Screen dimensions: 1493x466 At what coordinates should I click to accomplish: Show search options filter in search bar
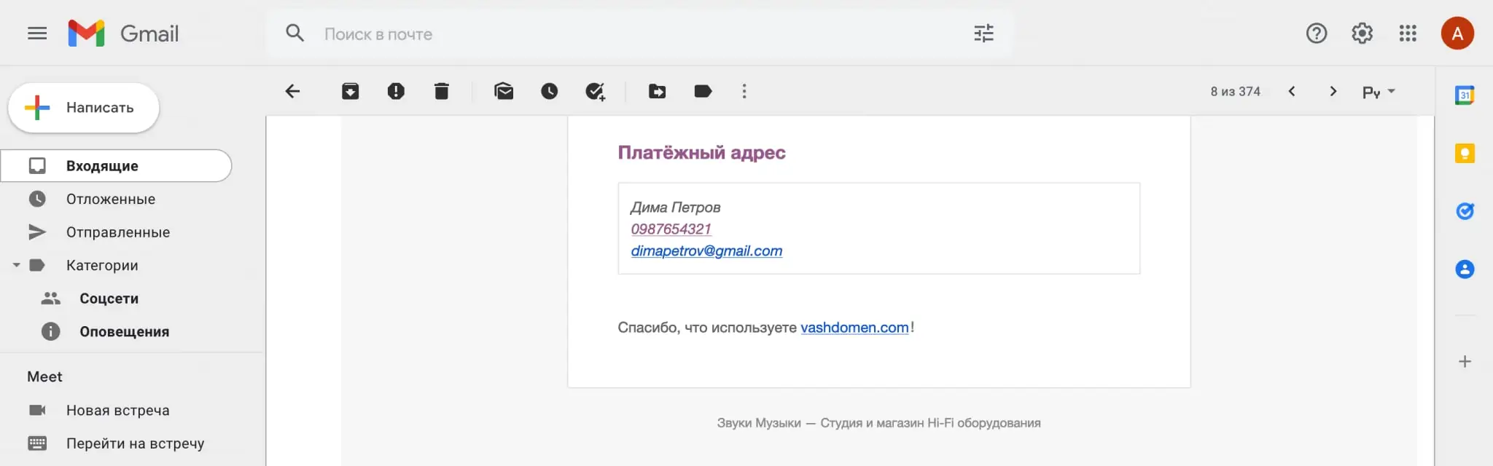point(983,33)
